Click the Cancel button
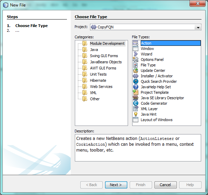 pyautogui.click(x=165, y=185)
